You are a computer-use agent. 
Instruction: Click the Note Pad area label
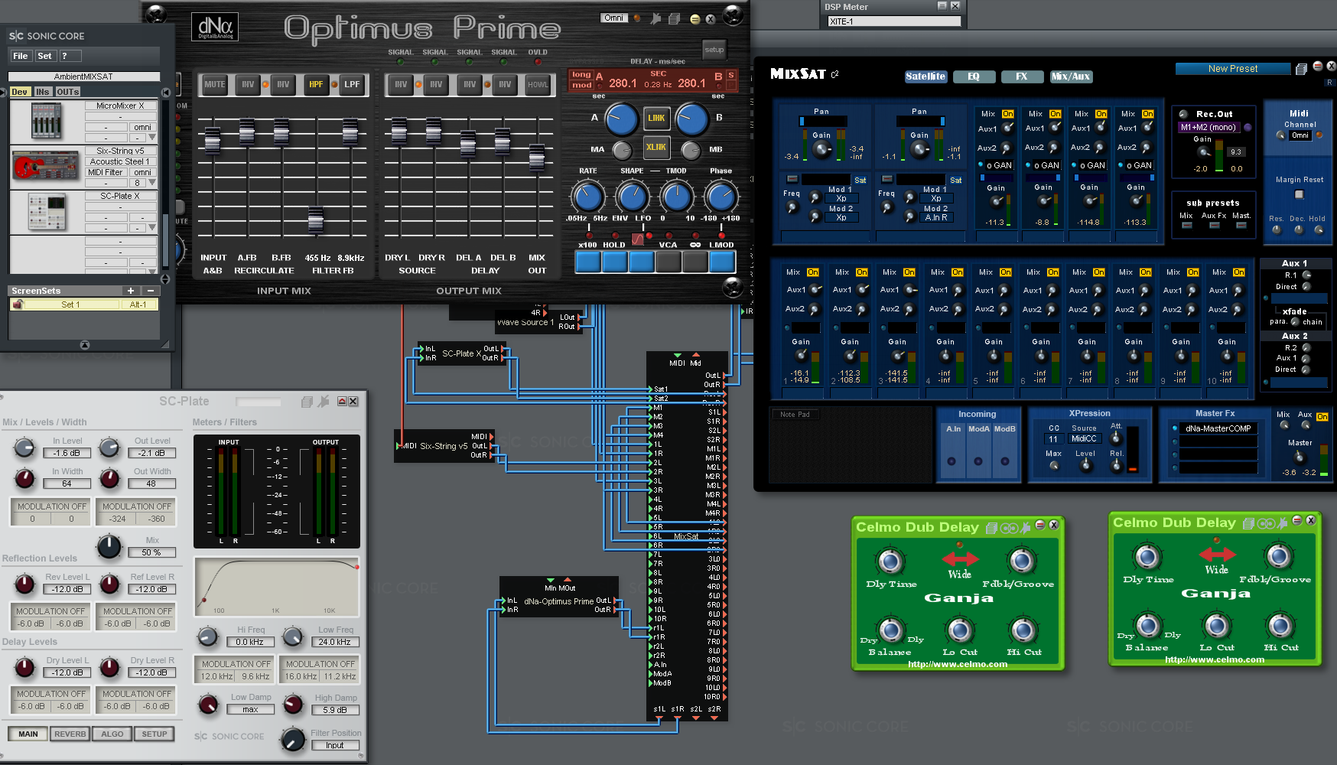795,415
